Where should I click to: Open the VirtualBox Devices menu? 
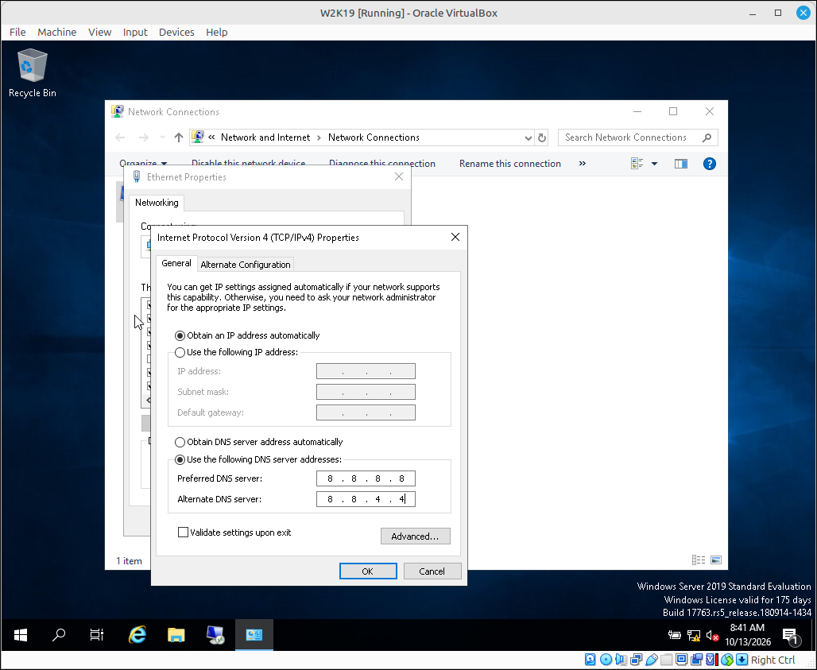pos(176,33)
